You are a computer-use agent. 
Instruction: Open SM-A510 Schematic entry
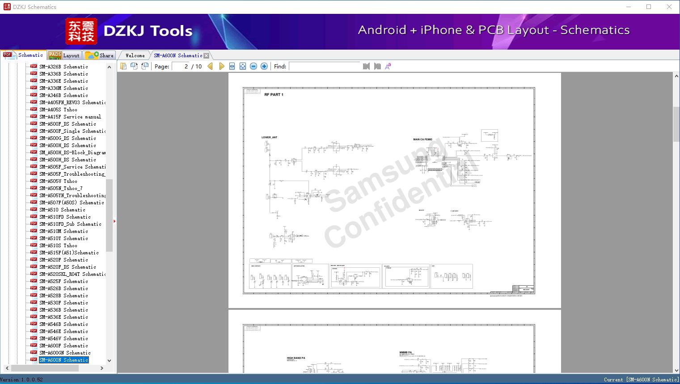(x=62, y=210)
